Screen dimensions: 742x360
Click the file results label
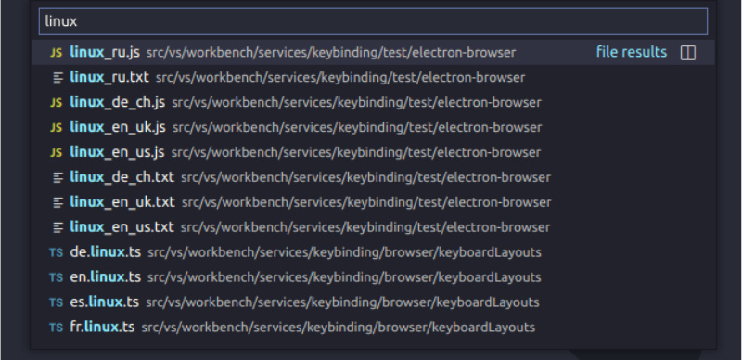click(x=632, y=52)
